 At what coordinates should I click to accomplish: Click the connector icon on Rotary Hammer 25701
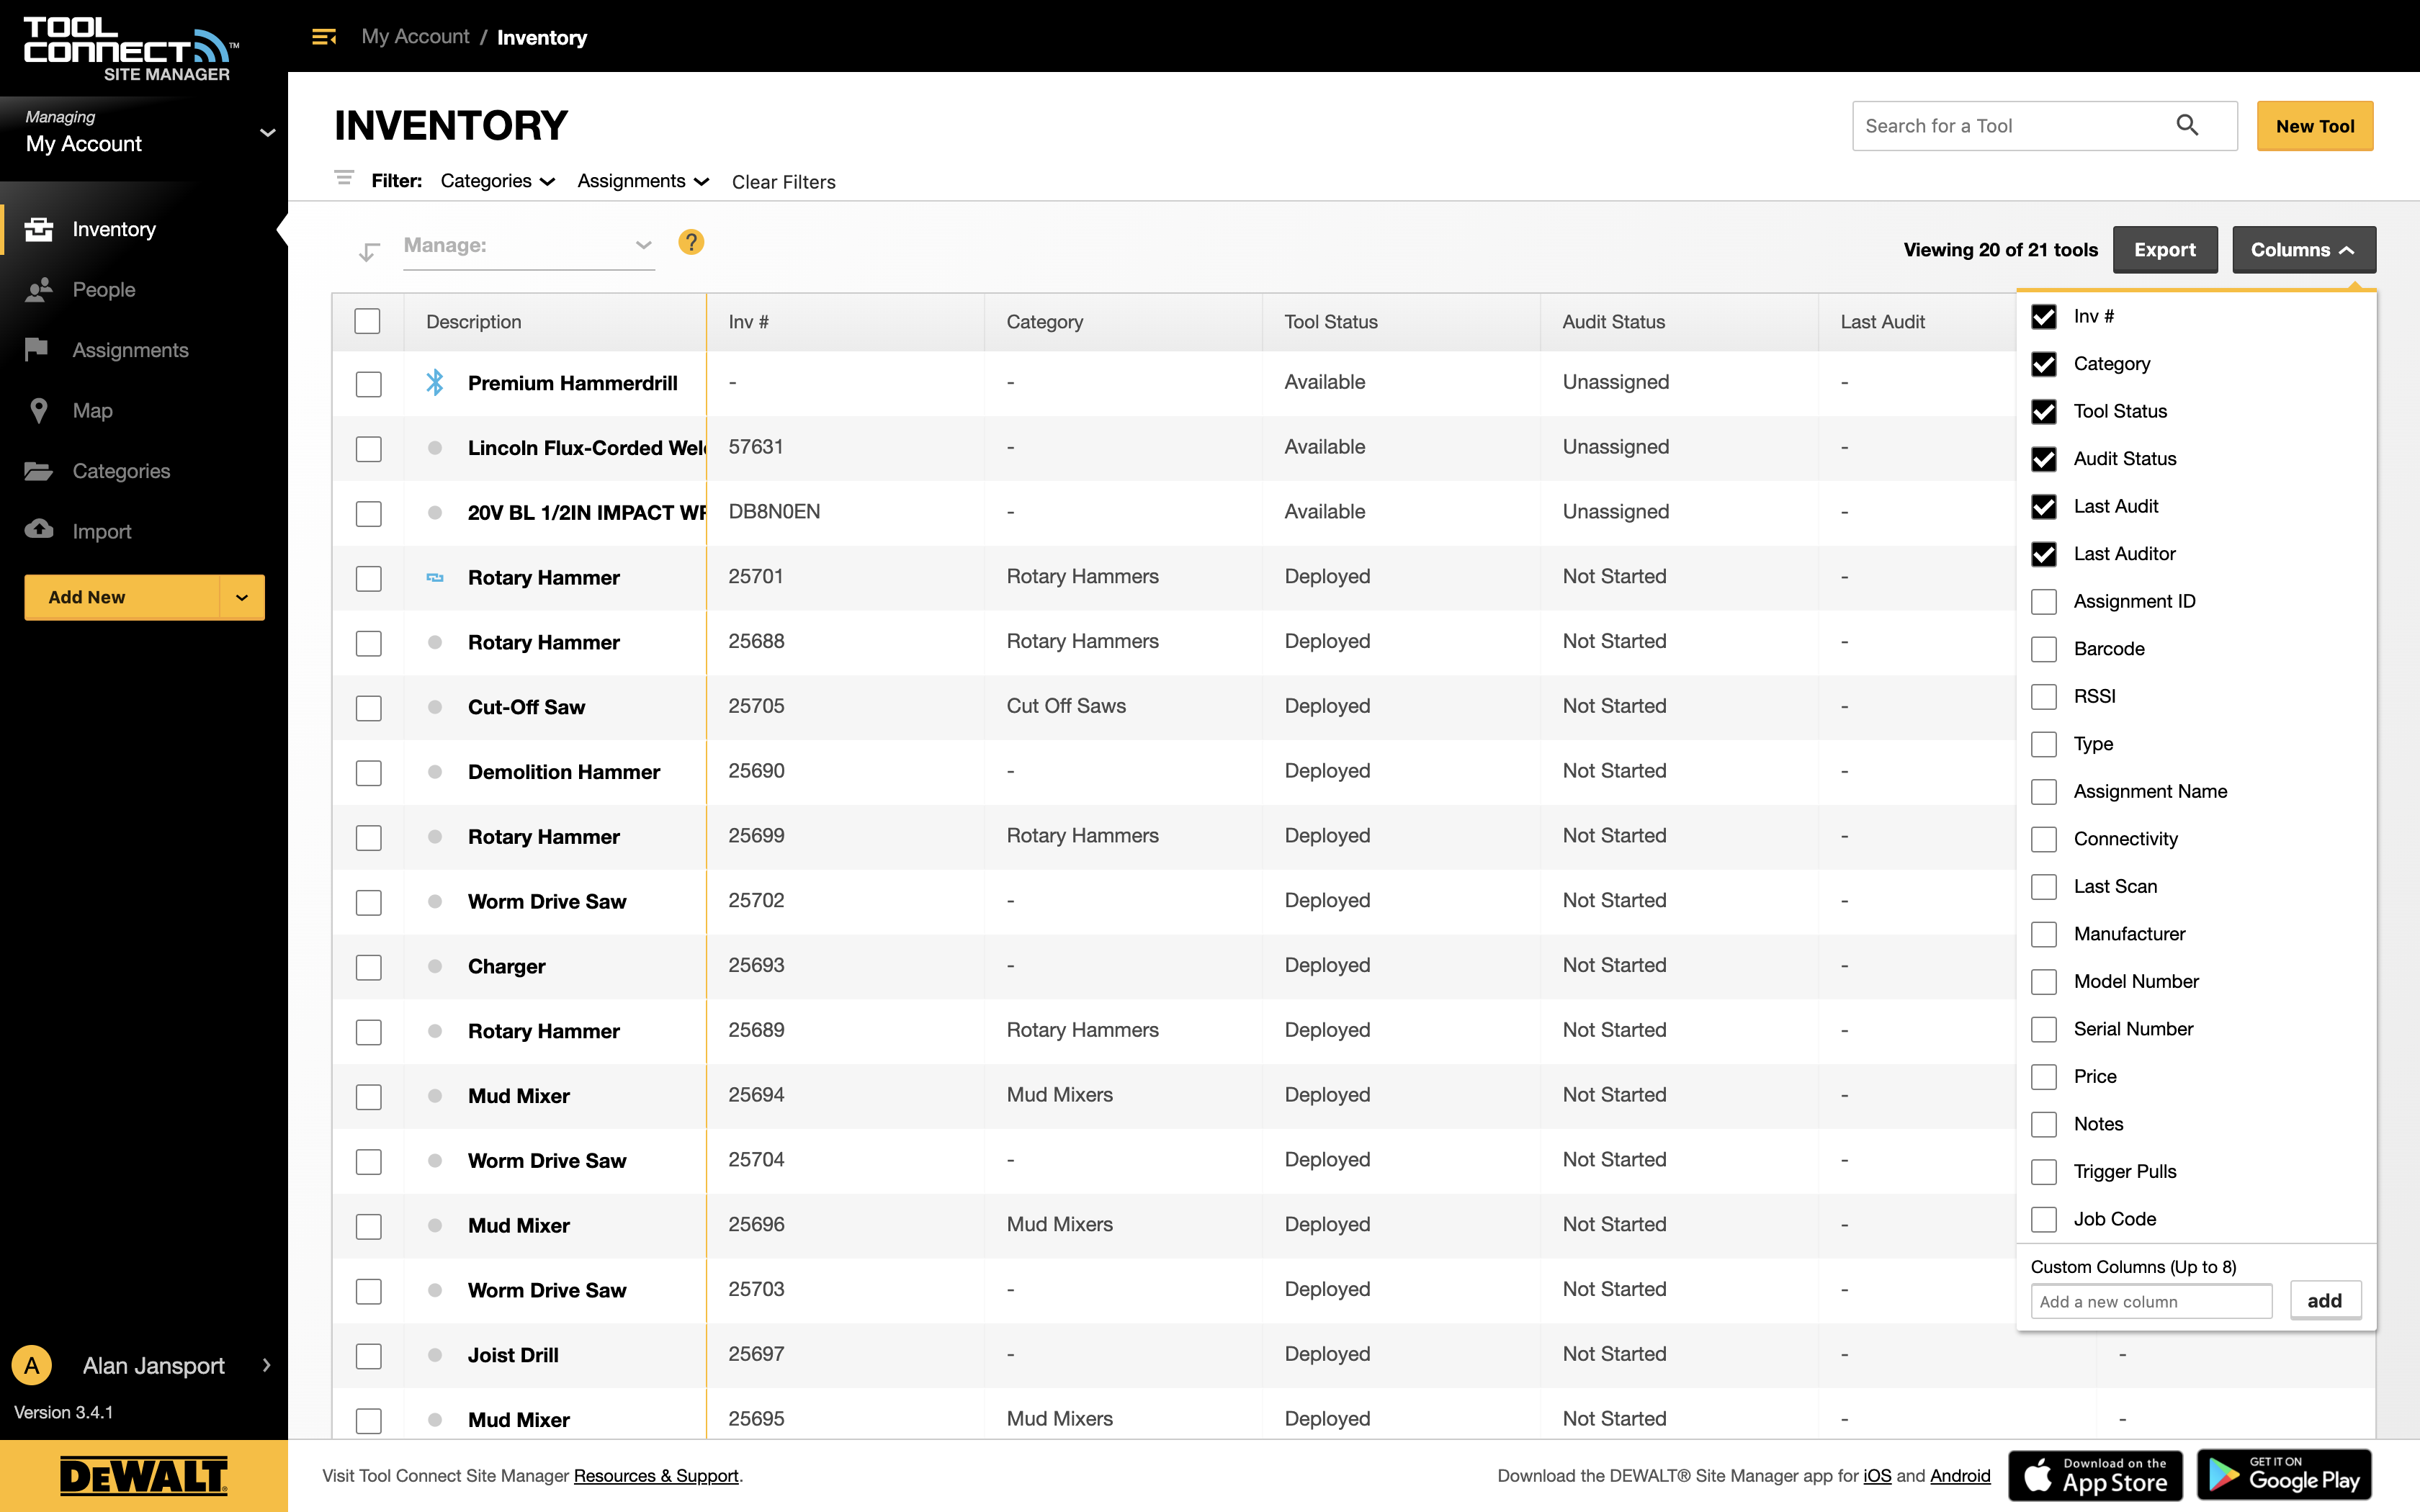[435, 577]
